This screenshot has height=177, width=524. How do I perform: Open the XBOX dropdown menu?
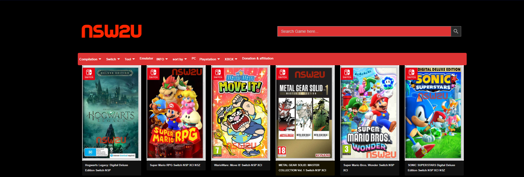231,59
